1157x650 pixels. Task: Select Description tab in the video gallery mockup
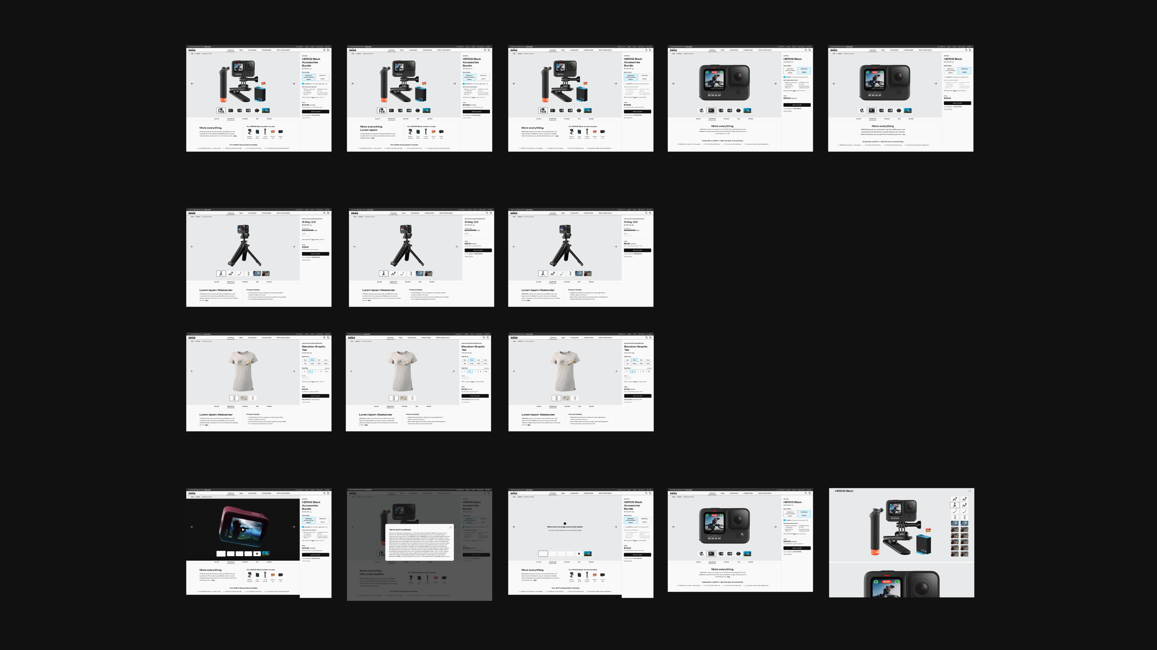pos(230,562)
